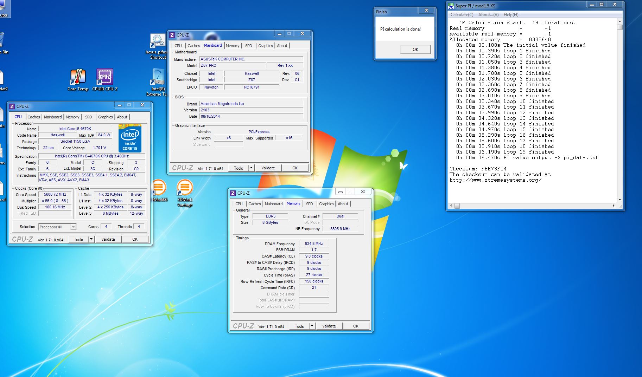Click the LPCIO value NCT6791
This screenshot has width=642, height=377.
click(x=252, y=87)
